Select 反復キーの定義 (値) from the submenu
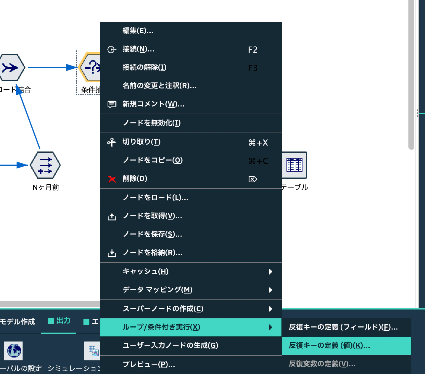This screenshot has height=374, width=425. [329, 346]
